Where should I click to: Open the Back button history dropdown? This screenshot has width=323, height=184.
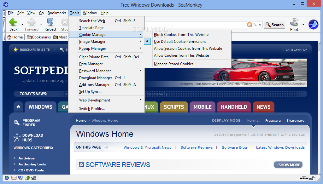tap(22, 25)
